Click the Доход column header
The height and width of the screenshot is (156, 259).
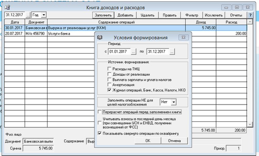(201, 22)
